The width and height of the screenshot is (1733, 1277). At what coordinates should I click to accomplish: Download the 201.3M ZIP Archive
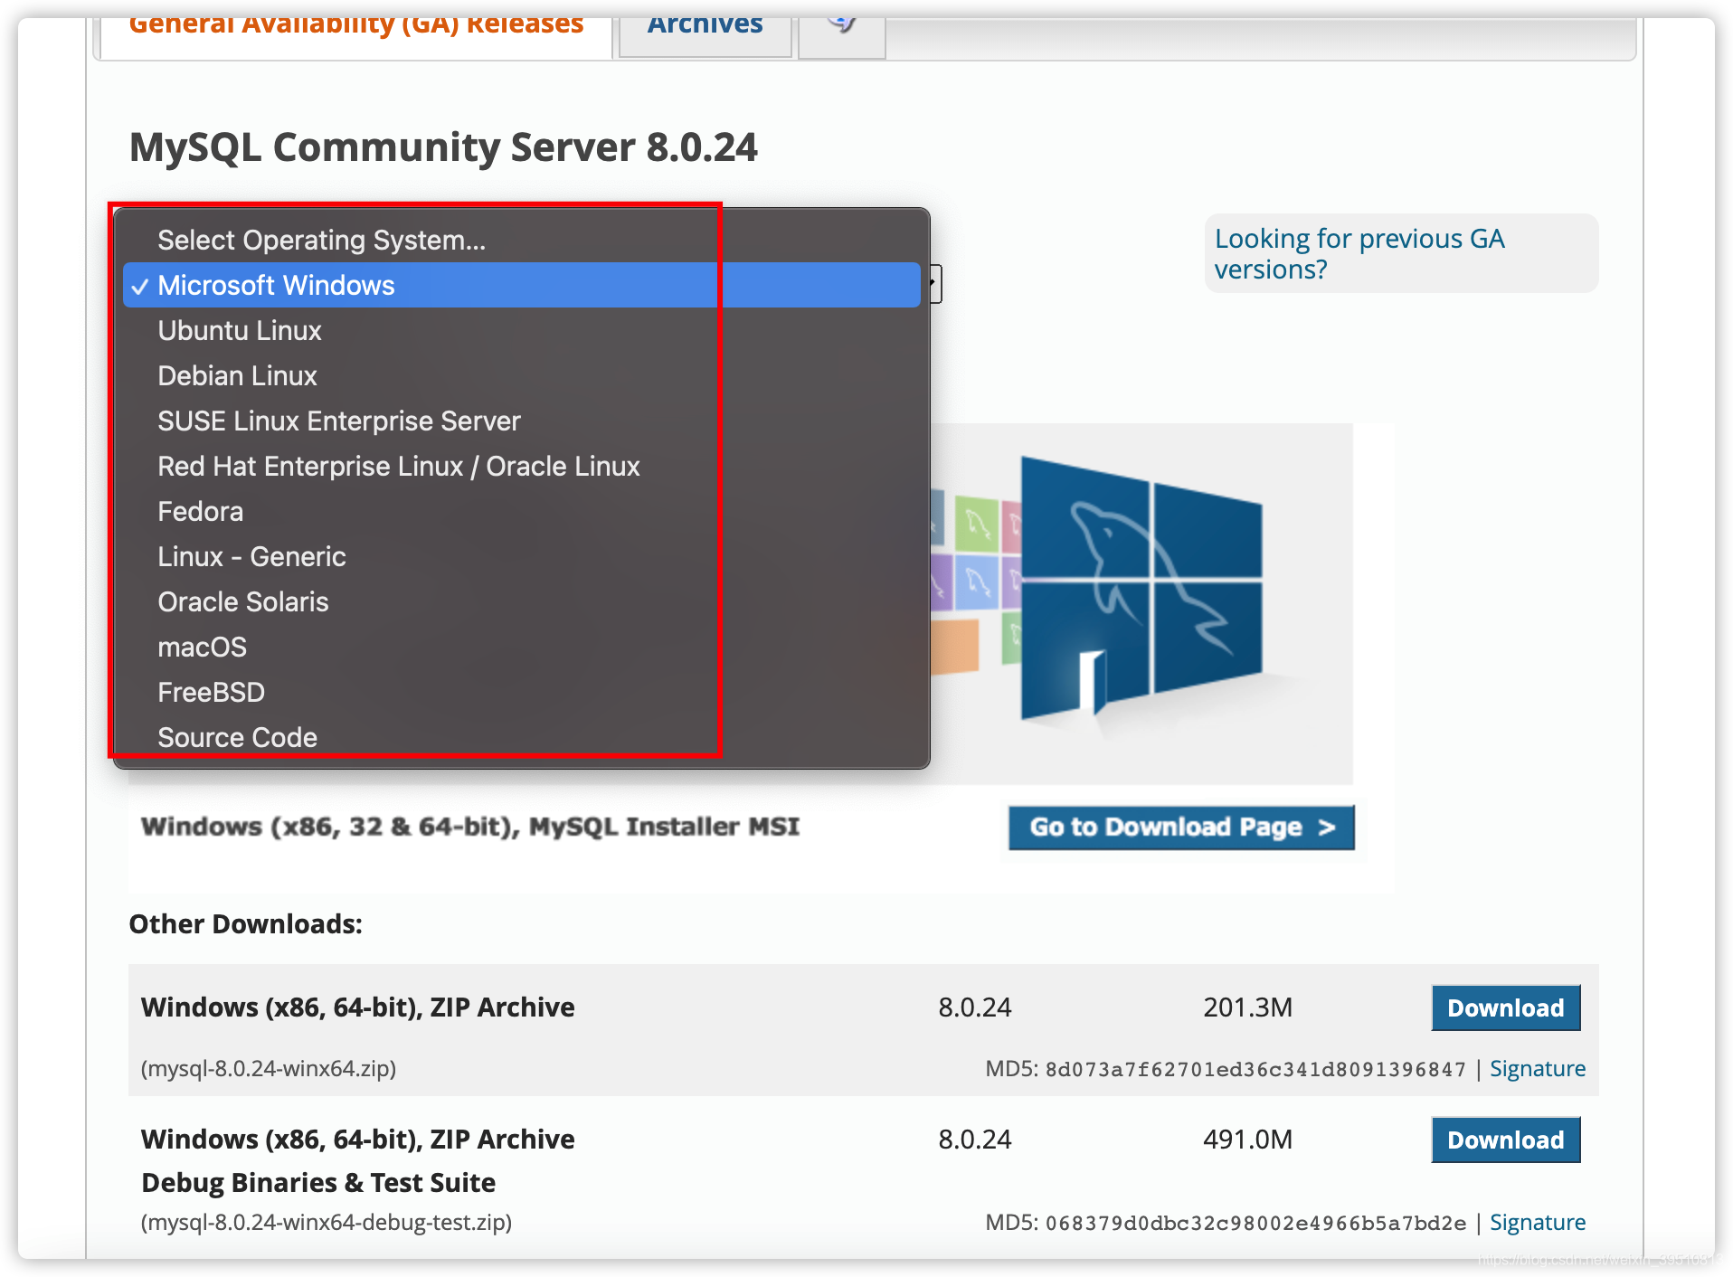click(1505, 1007)
